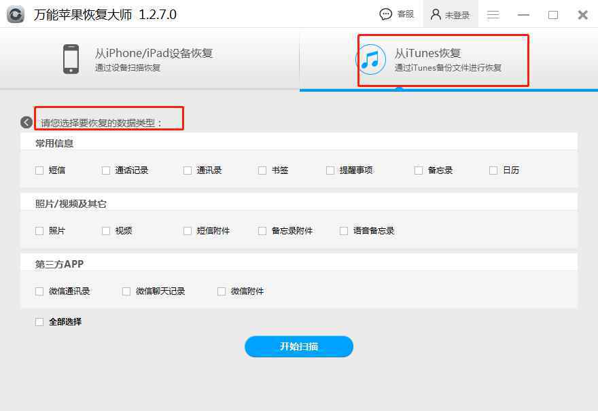This screenshot has height=411, width=598.
Task: Click the 万能苹果恢复大师 1.2.7.0 title text
Action: pos(105,14)
